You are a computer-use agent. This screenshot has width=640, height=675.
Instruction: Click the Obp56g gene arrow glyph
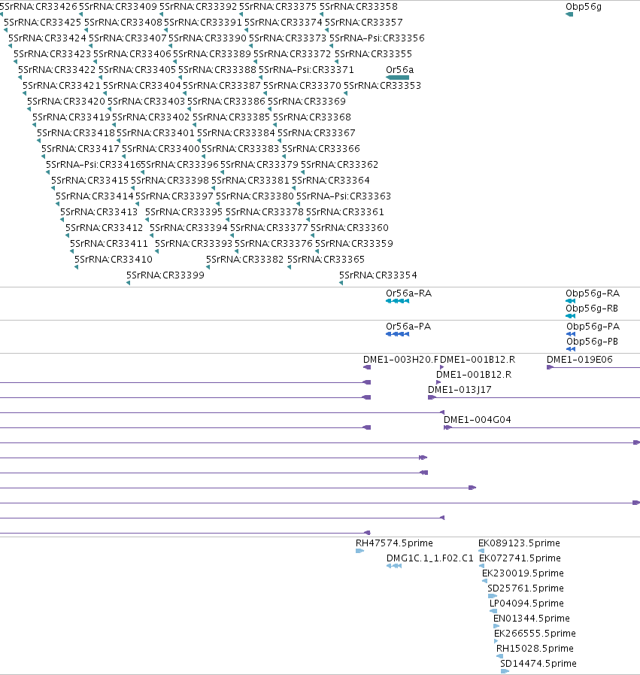[569, 14]
